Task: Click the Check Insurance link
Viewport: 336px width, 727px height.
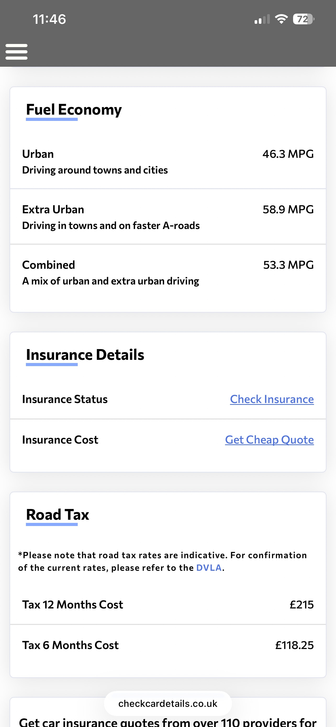Action: pos(272,399)
